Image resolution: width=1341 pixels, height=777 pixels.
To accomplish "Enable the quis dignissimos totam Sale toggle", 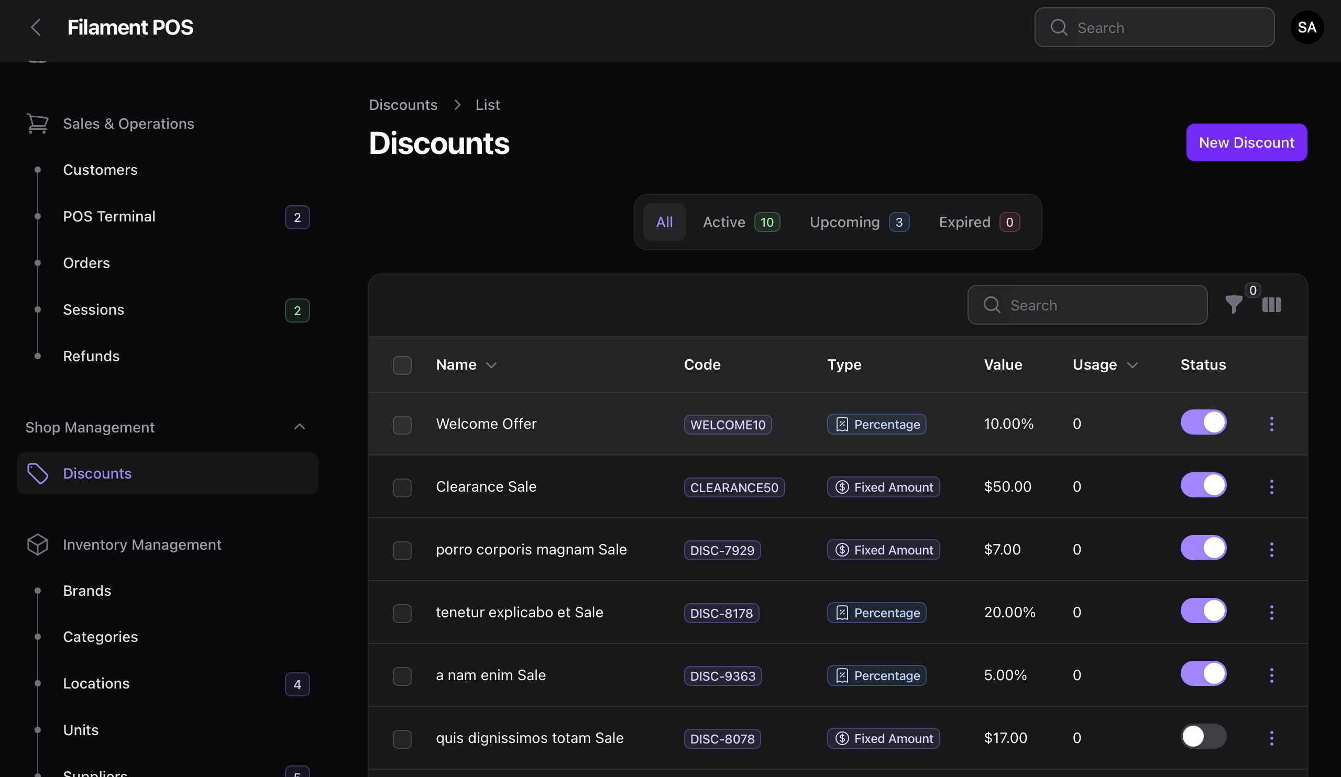I will (x=1203, y=737).
